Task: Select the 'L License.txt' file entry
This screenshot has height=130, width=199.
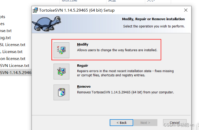Action: coord(11,52)
